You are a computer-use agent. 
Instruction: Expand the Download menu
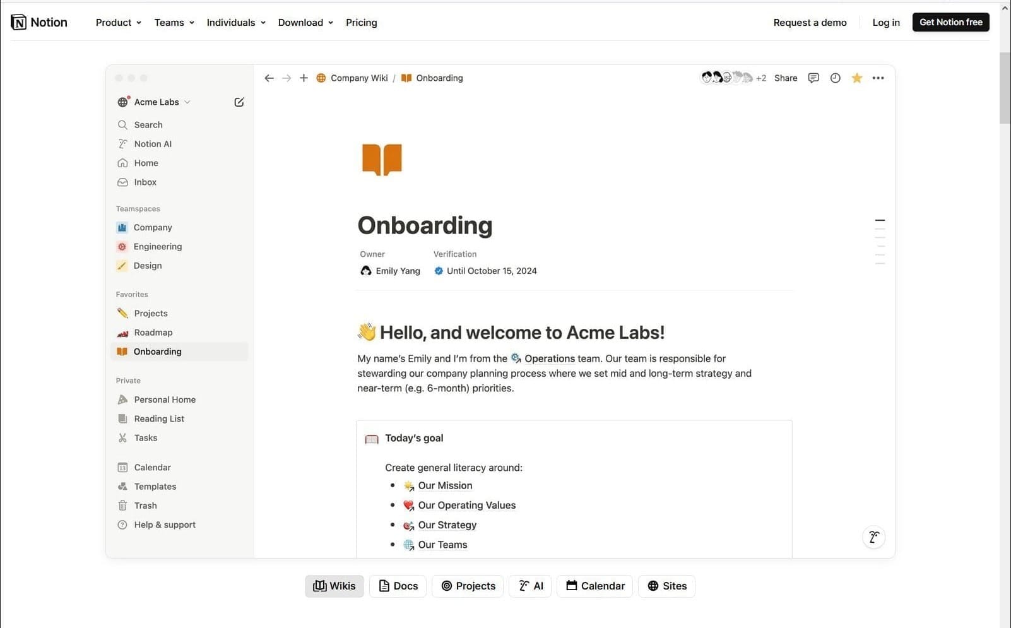coord(305,23)
